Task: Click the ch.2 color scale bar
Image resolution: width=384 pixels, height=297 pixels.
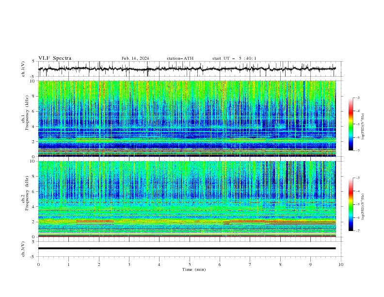Action: click(351, 204)
